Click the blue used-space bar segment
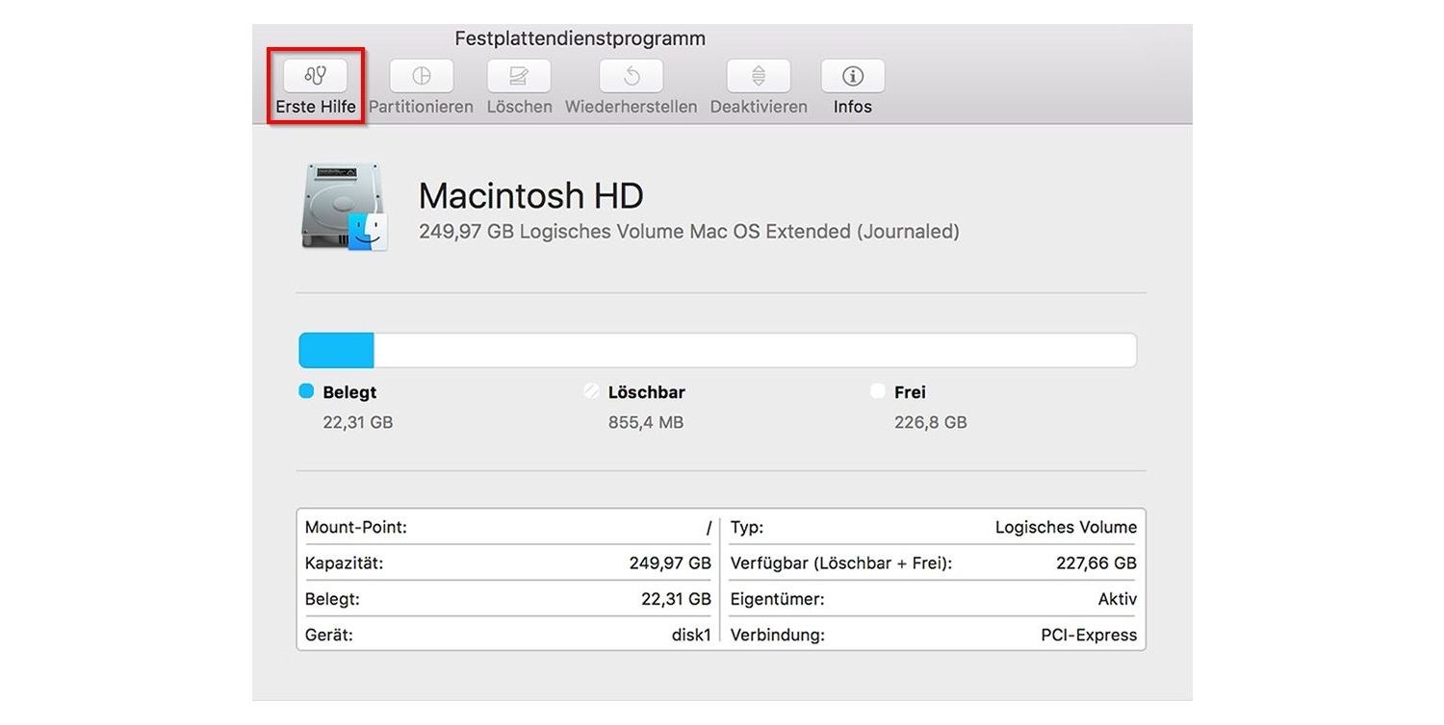This screenshot has width=1444, height=725. 336,351
